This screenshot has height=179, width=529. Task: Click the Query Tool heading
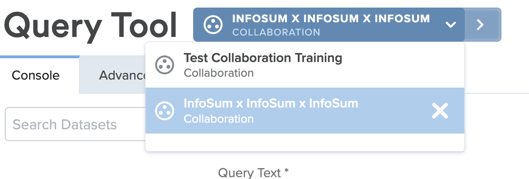[x=90, y=25]
